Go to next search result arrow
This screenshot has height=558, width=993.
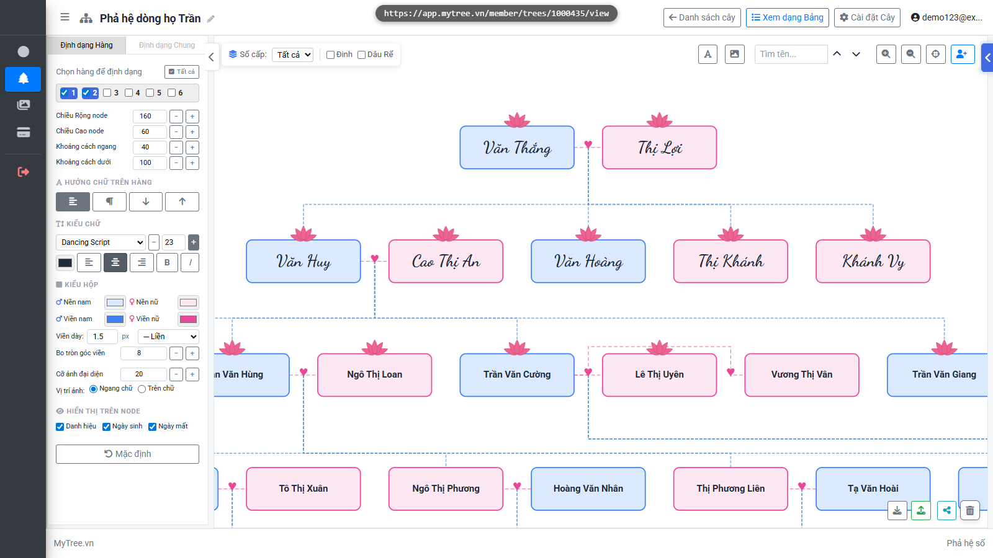(856, 54)
